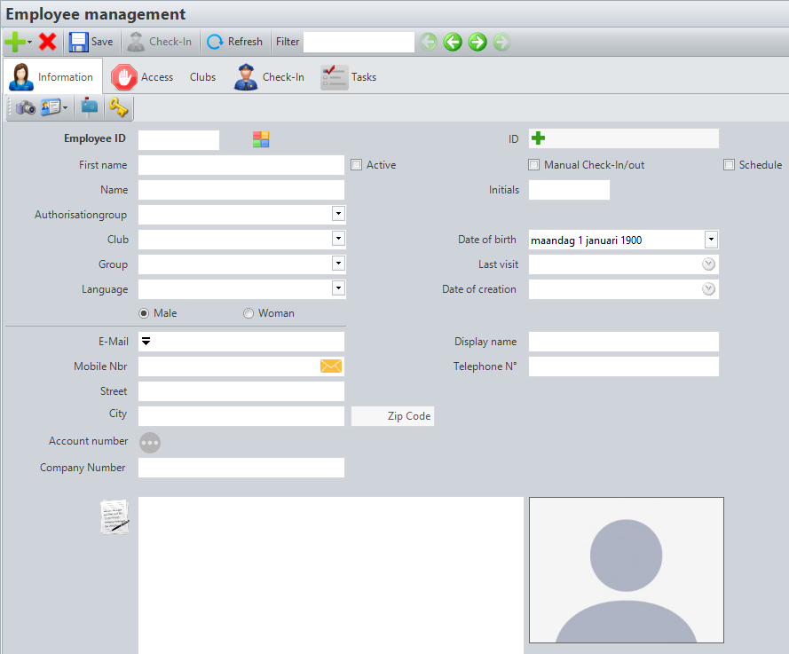Expand the Authorisationgroup dropdown
Image resolution: width=789 pixels, height=654 pixels.
point(337,214)
